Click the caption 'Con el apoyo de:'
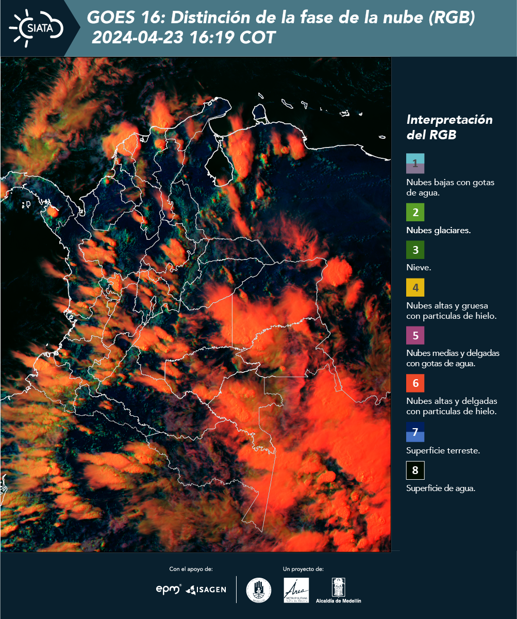The image size is (517, 619). pyautogui.click(x=191, y=569)
